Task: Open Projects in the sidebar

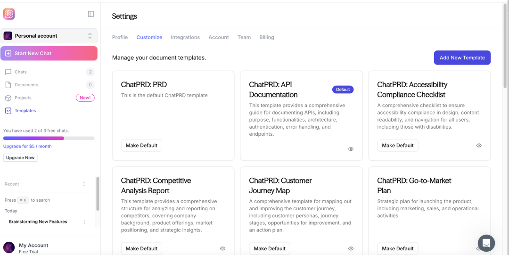Action: [x=49, y=98]
